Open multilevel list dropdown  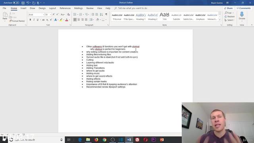pos(89,15)
